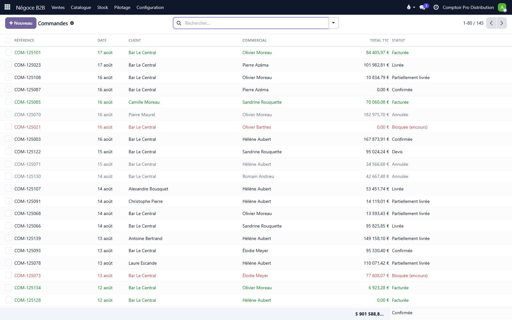
Task: Open order COM-125003
Action: click(x=28, y=139)
